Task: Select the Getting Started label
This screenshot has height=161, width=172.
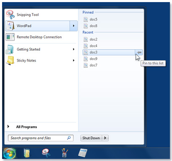Action: [29, 49]
